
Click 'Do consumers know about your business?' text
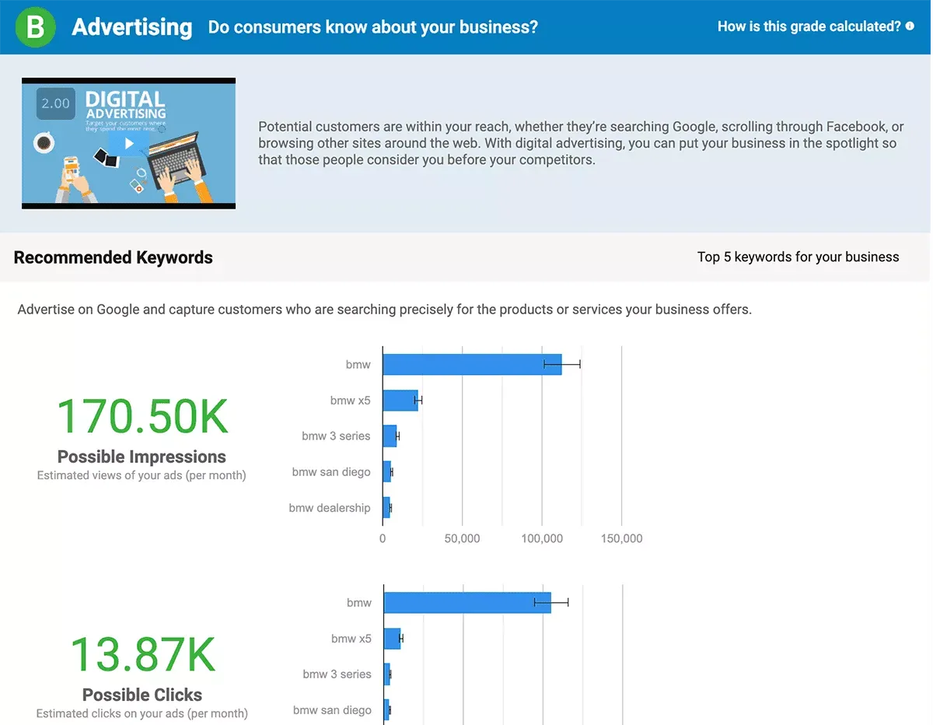tap(373, 27)
